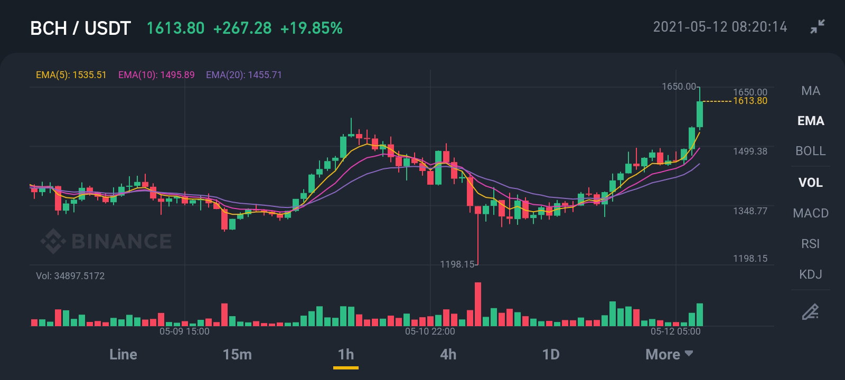Viewport: 845px width, 380px height.
Task: Click the BCH / USDT pair title
Action: tap(80, 28)
